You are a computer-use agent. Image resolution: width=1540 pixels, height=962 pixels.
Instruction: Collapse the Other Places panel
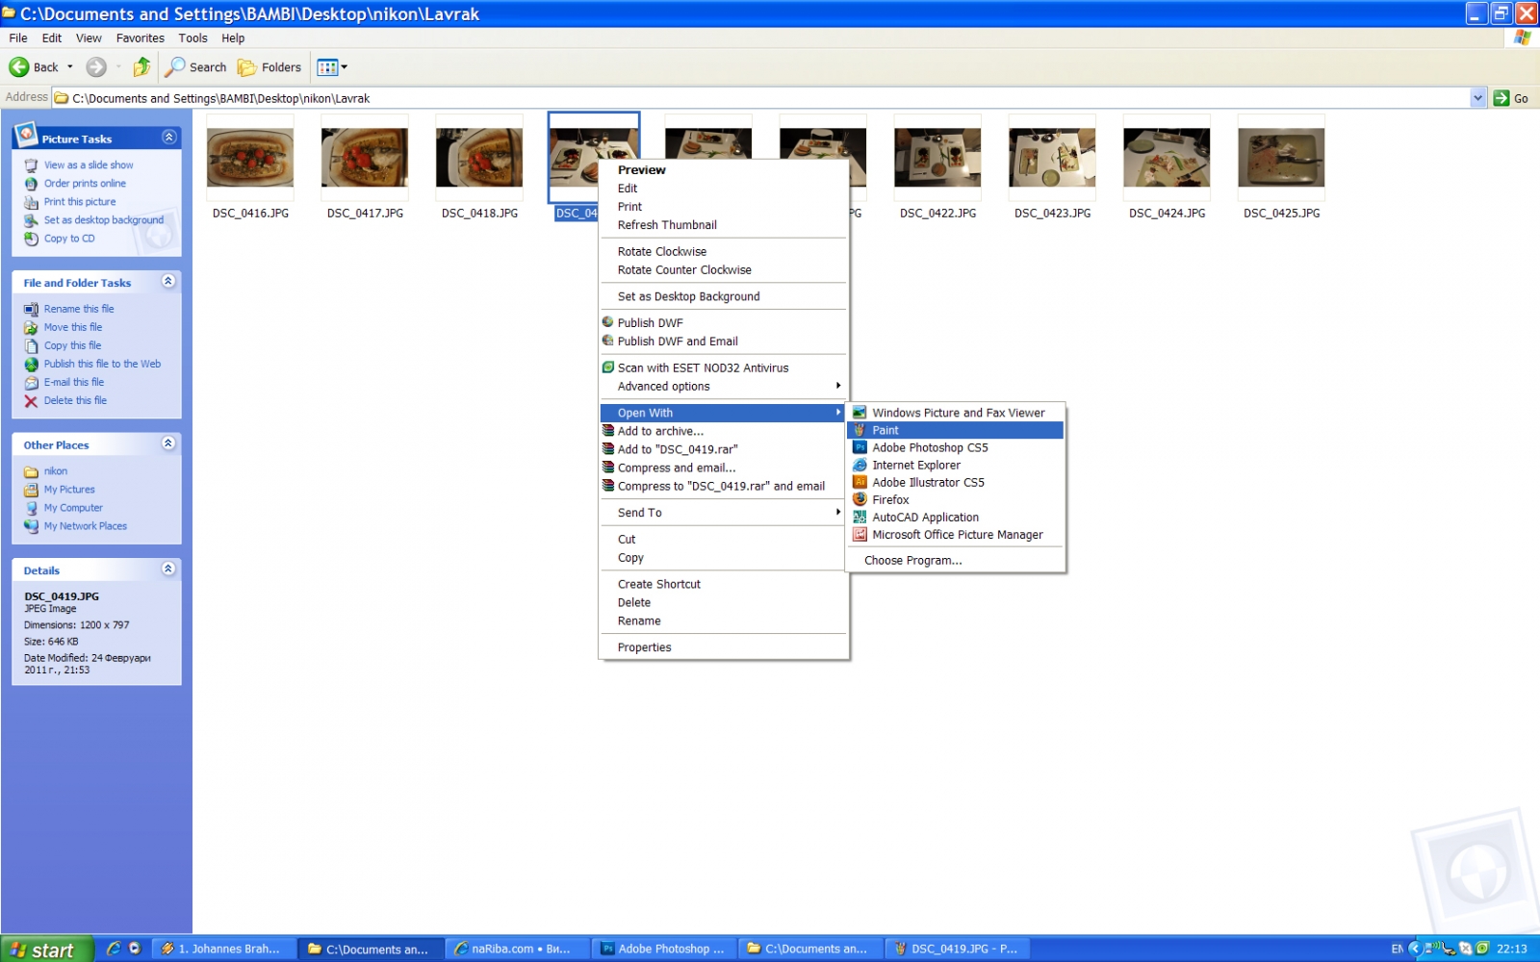click(x=168, y=443)
